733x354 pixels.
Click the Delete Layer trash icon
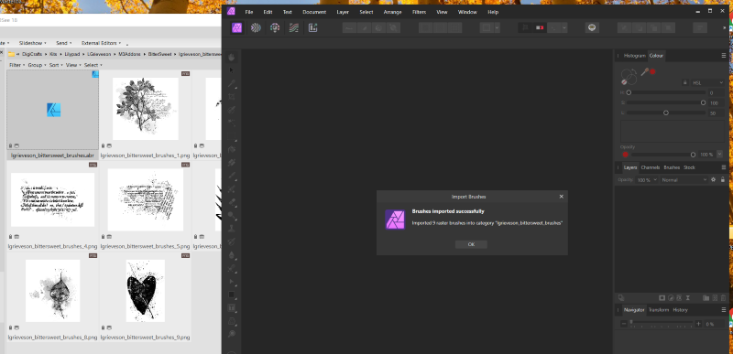coord(723,297)
